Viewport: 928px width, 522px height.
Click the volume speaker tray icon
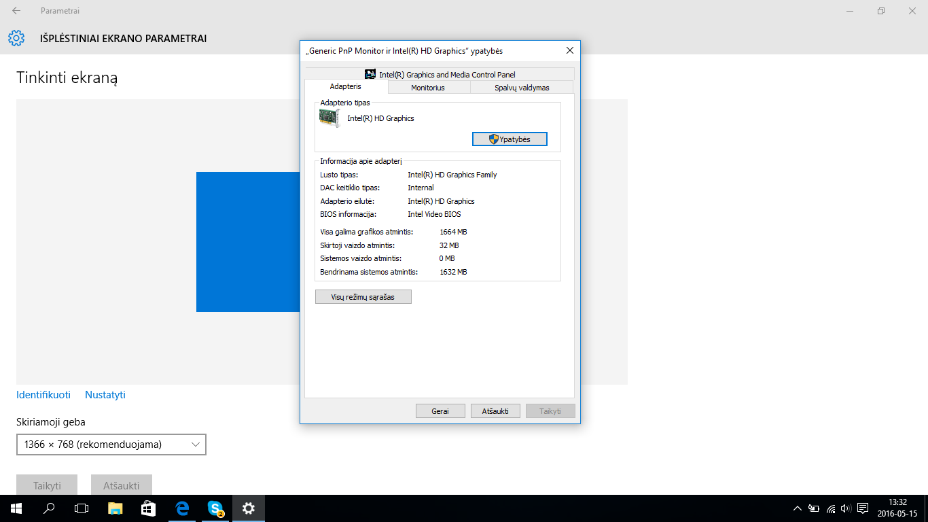[x=846, y=508]
